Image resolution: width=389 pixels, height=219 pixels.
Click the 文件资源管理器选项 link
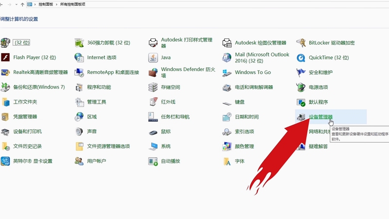(x=108, y=146)
